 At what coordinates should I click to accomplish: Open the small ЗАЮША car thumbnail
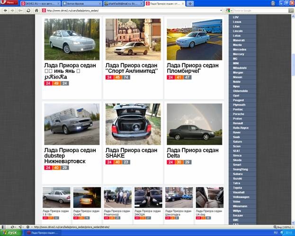coord(148,198)
